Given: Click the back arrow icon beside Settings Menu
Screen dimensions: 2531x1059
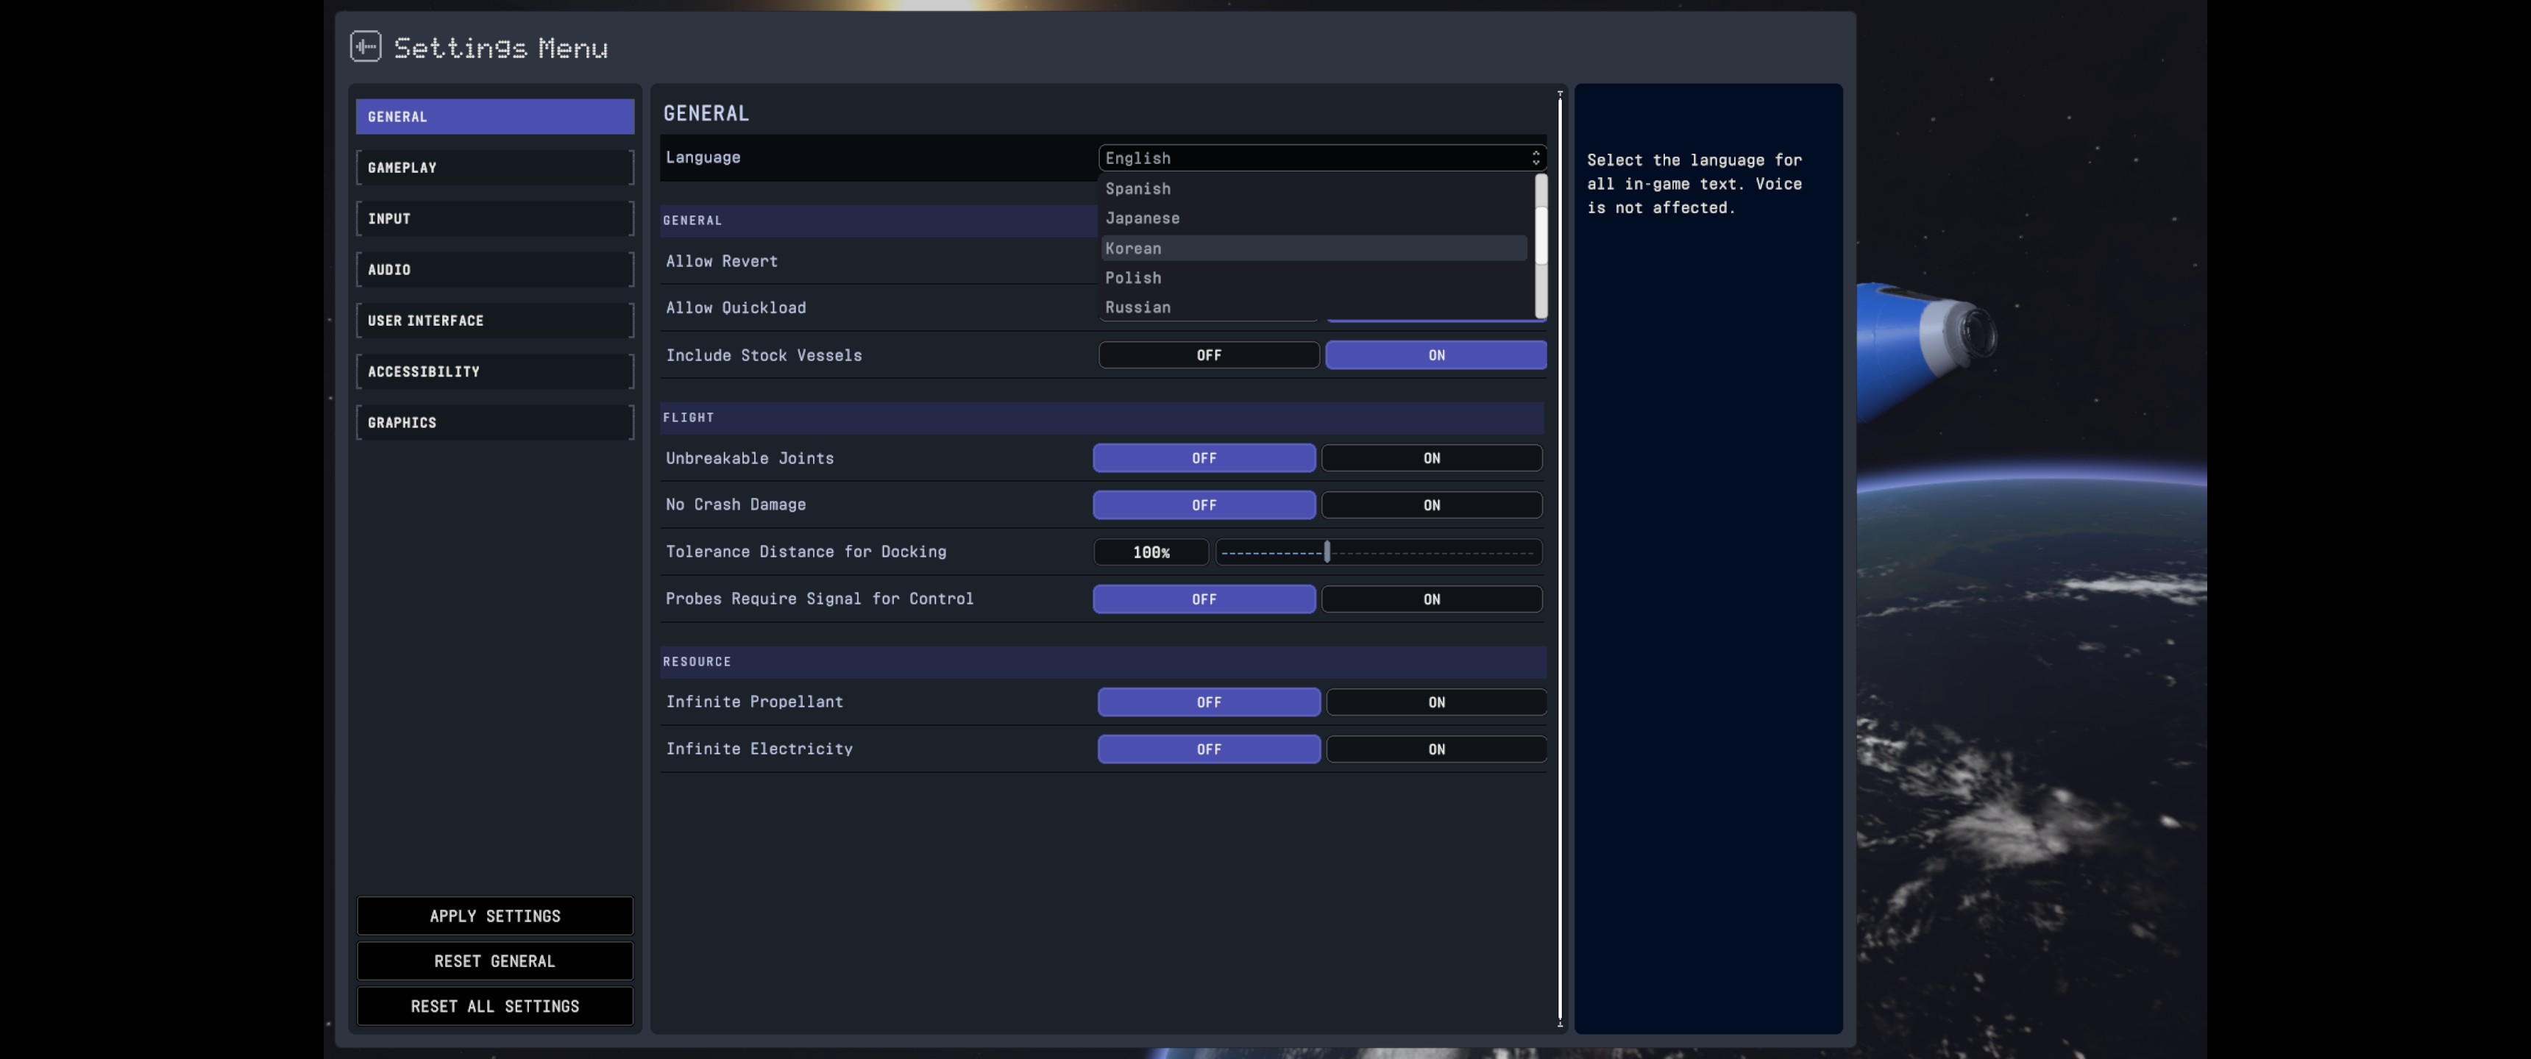Looking at the screenshot, I should (x=366, y=46).
